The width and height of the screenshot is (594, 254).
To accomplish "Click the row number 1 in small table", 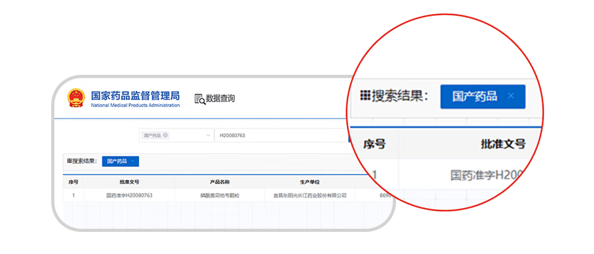I will (73, 195).
